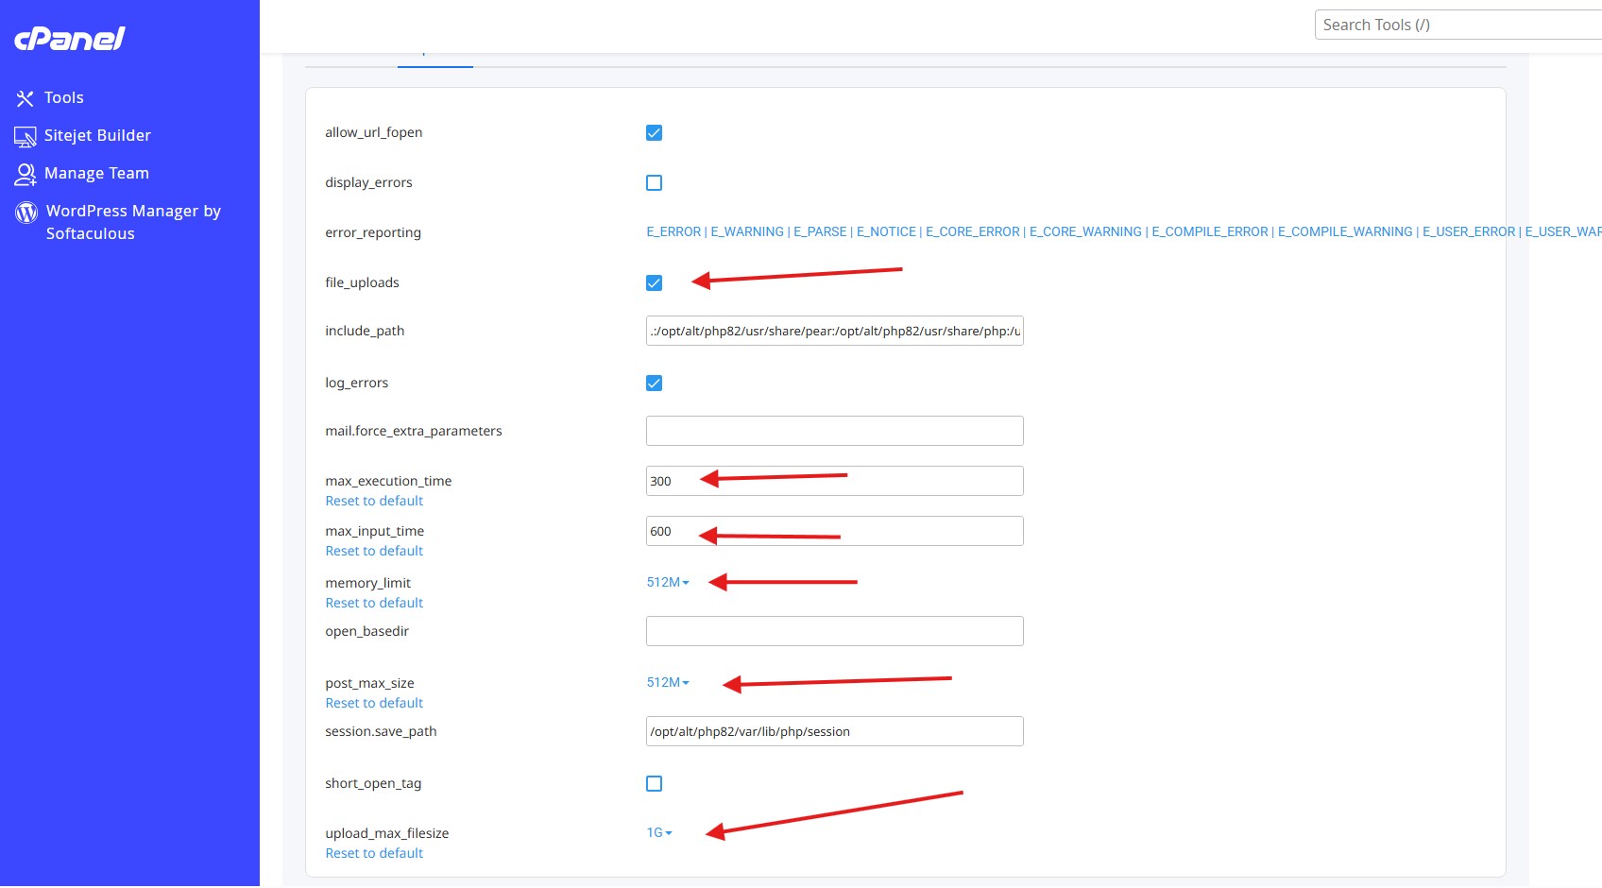Screen dimensions: 1602x888
Task: Click the error_reporting label
Action: click(373, 233)
